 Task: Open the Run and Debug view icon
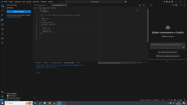point(2,20)
